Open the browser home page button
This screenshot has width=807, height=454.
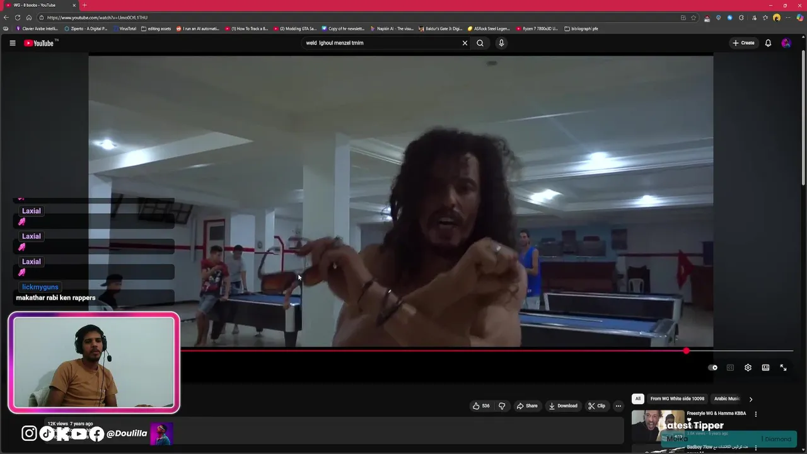pyautogui.click(x=29, y=18)
